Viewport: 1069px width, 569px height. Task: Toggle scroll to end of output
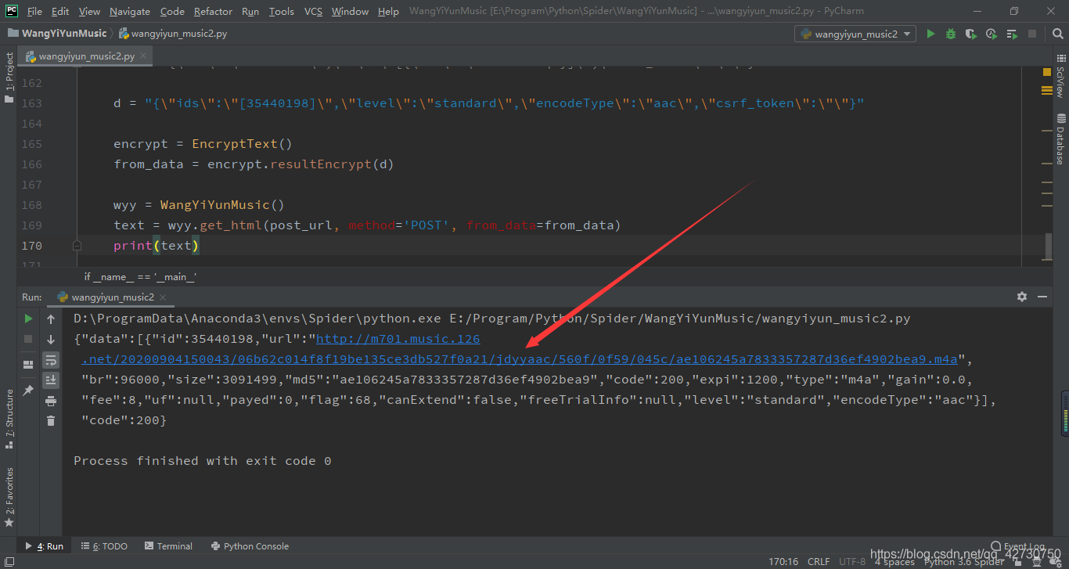[x=51, y=380]
